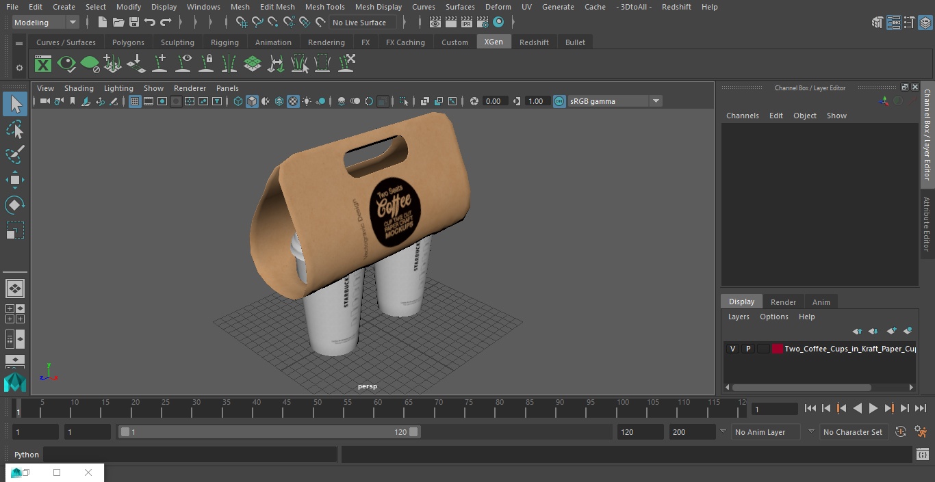This screenshot has width=935, height=482.
Task: Switch to the Anim layer tab
Action: click(x=821, y=302)
